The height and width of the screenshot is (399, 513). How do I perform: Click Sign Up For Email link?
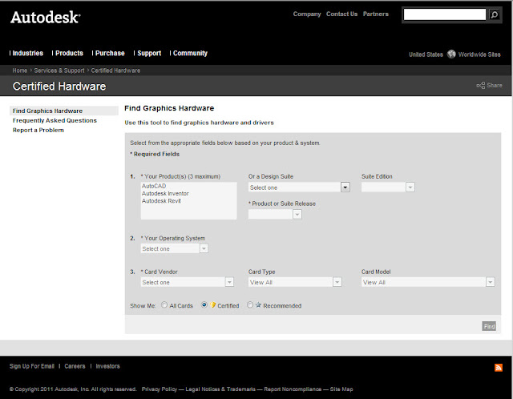click(x=32, y=366)
